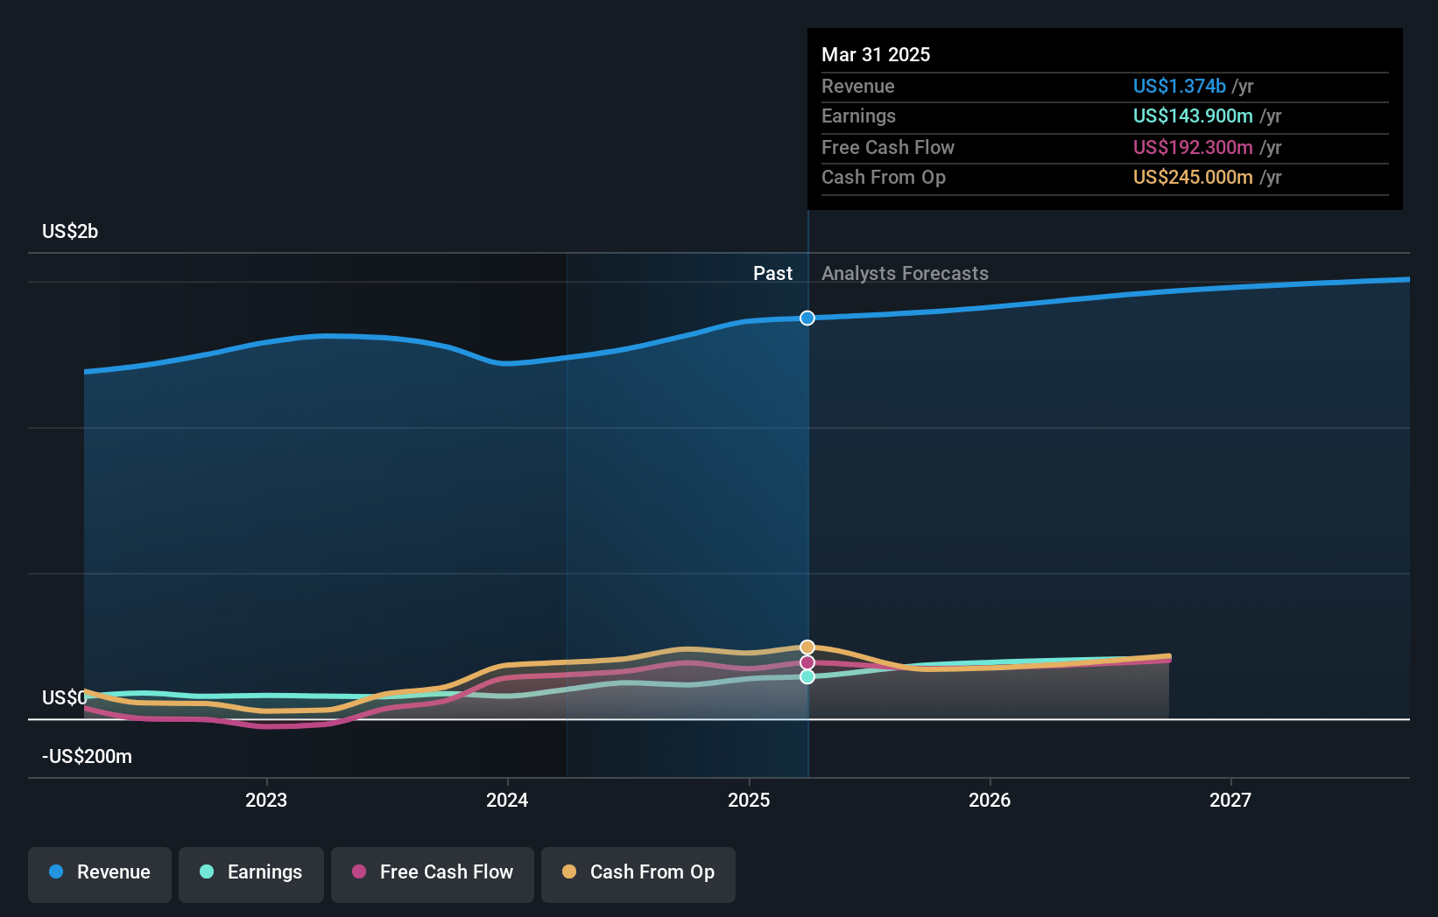
Task: Click the Revenue row label in tooltip
Action: 858,86
